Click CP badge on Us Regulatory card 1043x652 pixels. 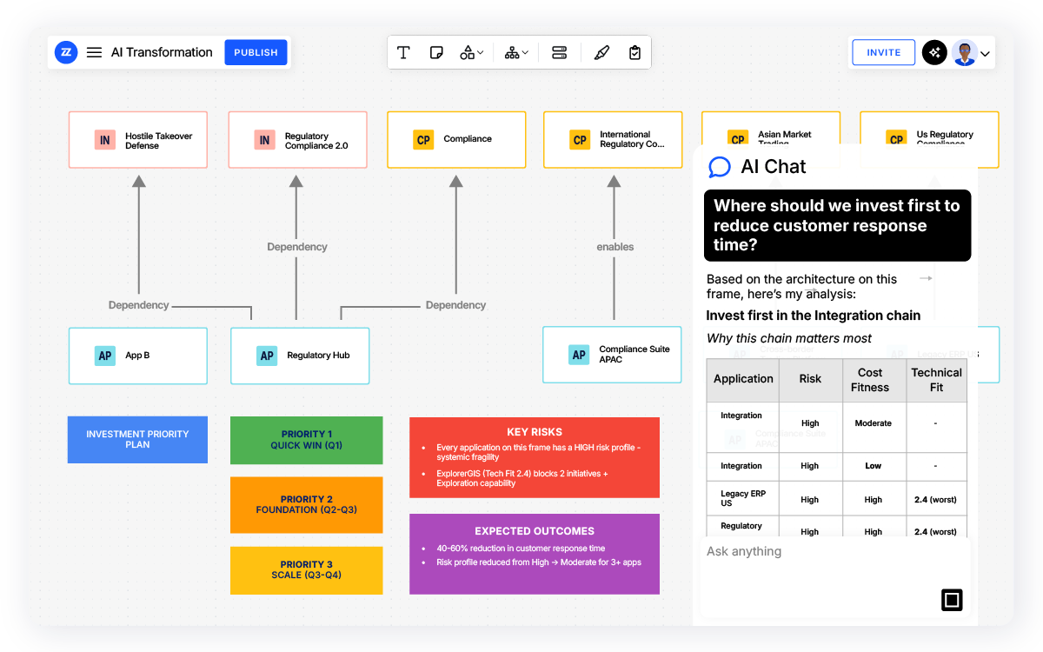[x=896, y=139]
